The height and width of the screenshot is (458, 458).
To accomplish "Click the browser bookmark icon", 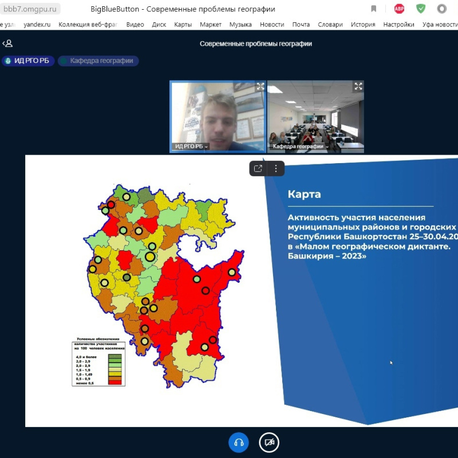I will (374, 9).
